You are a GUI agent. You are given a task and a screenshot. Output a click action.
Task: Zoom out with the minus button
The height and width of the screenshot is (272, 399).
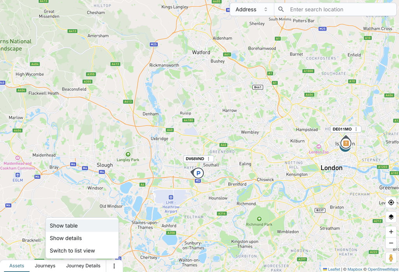(391, 243)
